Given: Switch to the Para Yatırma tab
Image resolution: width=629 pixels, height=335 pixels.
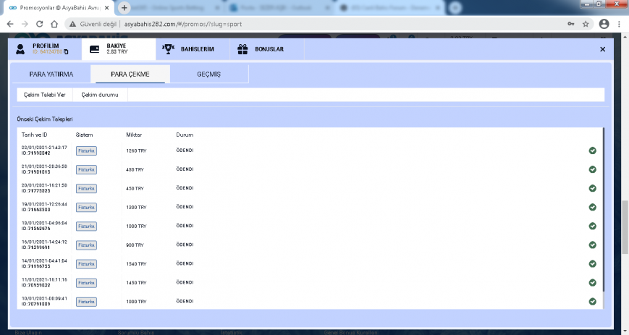Looking at the screenshot, I should tap(51, 75).
